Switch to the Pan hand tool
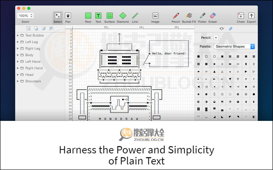273x170 pixels. coord(68,18)
